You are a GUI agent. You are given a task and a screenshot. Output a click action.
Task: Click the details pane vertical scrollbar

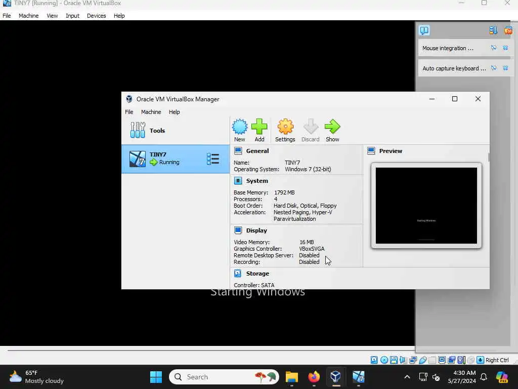coord(488,157)
